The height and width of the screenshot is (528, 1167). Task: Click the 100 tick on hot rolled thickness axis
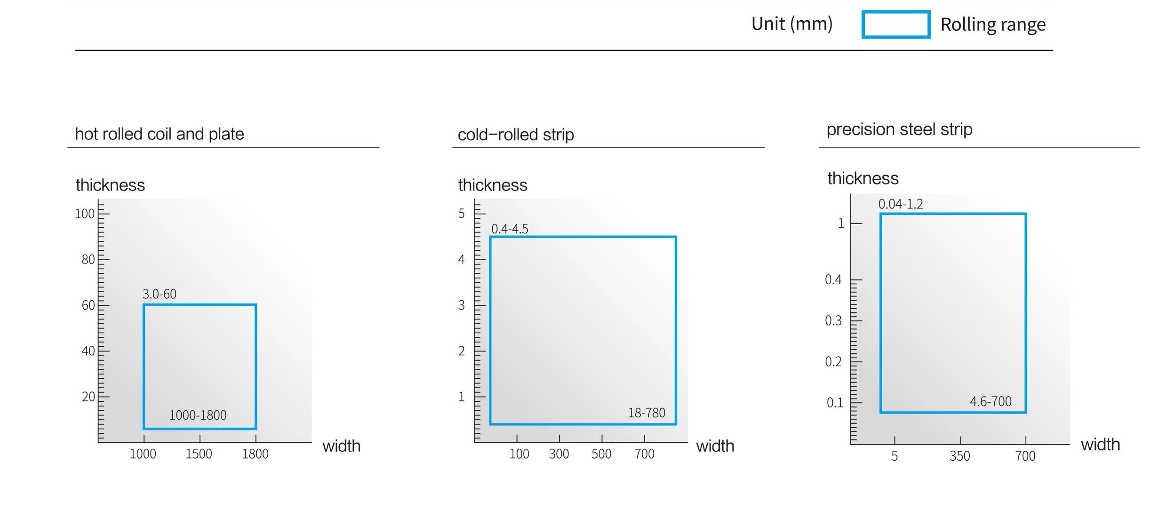(85, 214)
